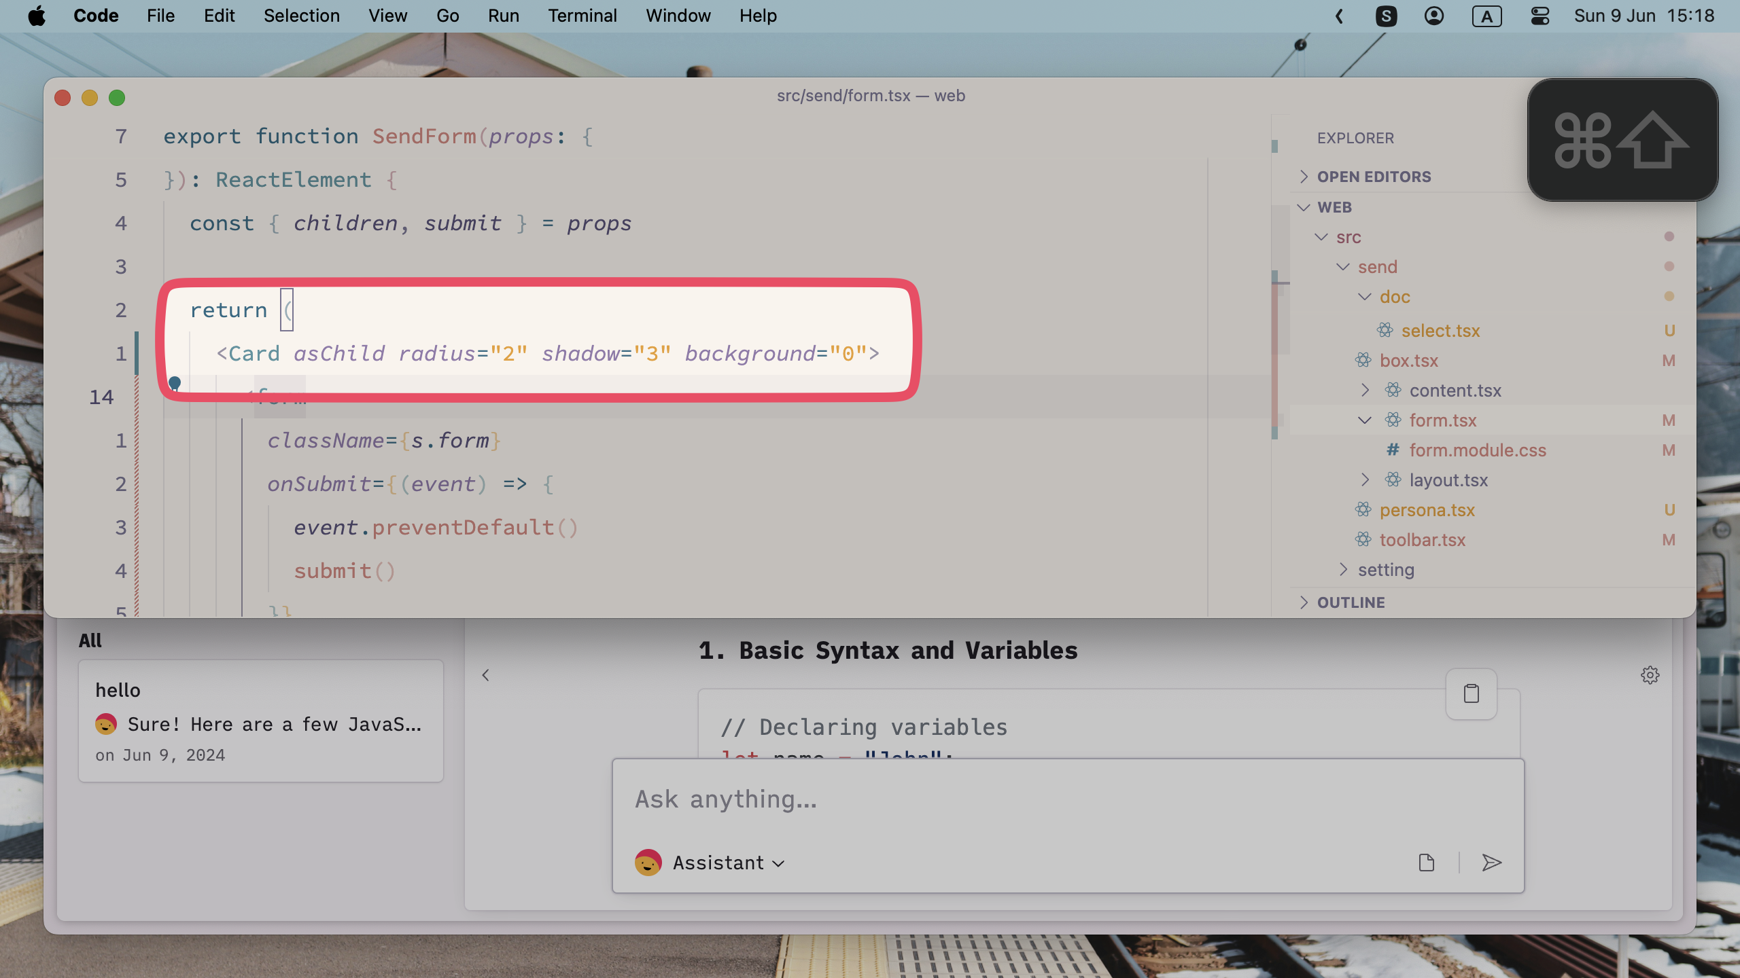Image resolution: width=1740 pixels, height=978 pixels.
Task: Collapse the doc folder
Action: (x=1364, y=297)
